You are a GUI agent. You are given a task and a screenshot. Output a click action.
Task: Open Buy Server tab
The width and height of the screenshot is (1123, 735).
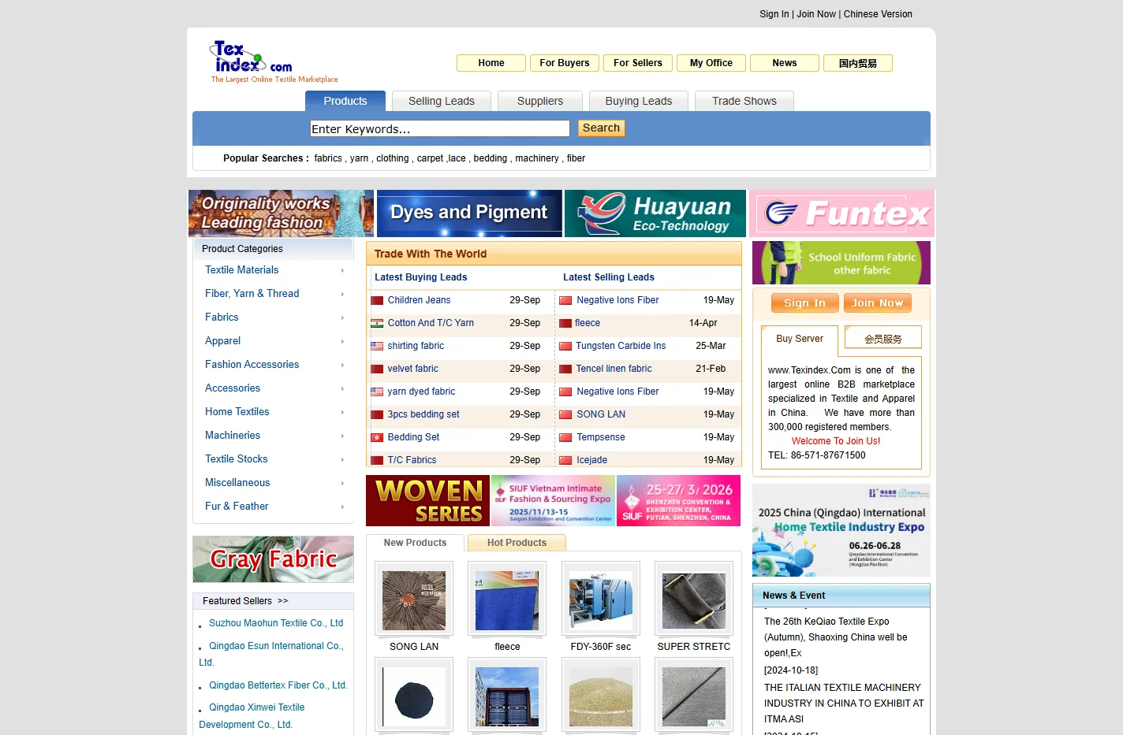(x=800, y=339)
